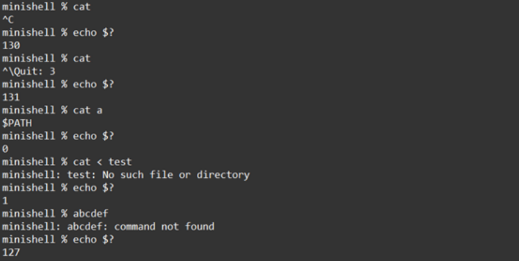Click the "^C" interrupt output line
The width and height of the screenshot is (519, 261).
pos(8,21)
